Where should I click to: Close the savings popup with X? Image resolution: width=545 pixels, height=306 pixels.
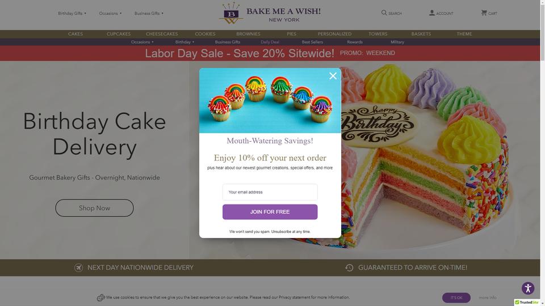coord(333,76)
